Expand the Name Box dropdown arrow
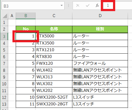Screen dimensions: 132x110 pos(62,5)
